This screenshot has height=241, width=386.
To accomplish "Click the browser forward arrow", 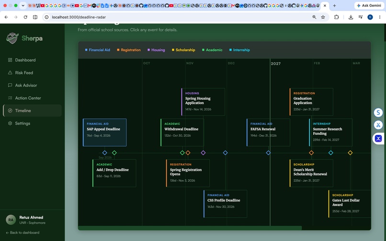I will tap(16, 17).
